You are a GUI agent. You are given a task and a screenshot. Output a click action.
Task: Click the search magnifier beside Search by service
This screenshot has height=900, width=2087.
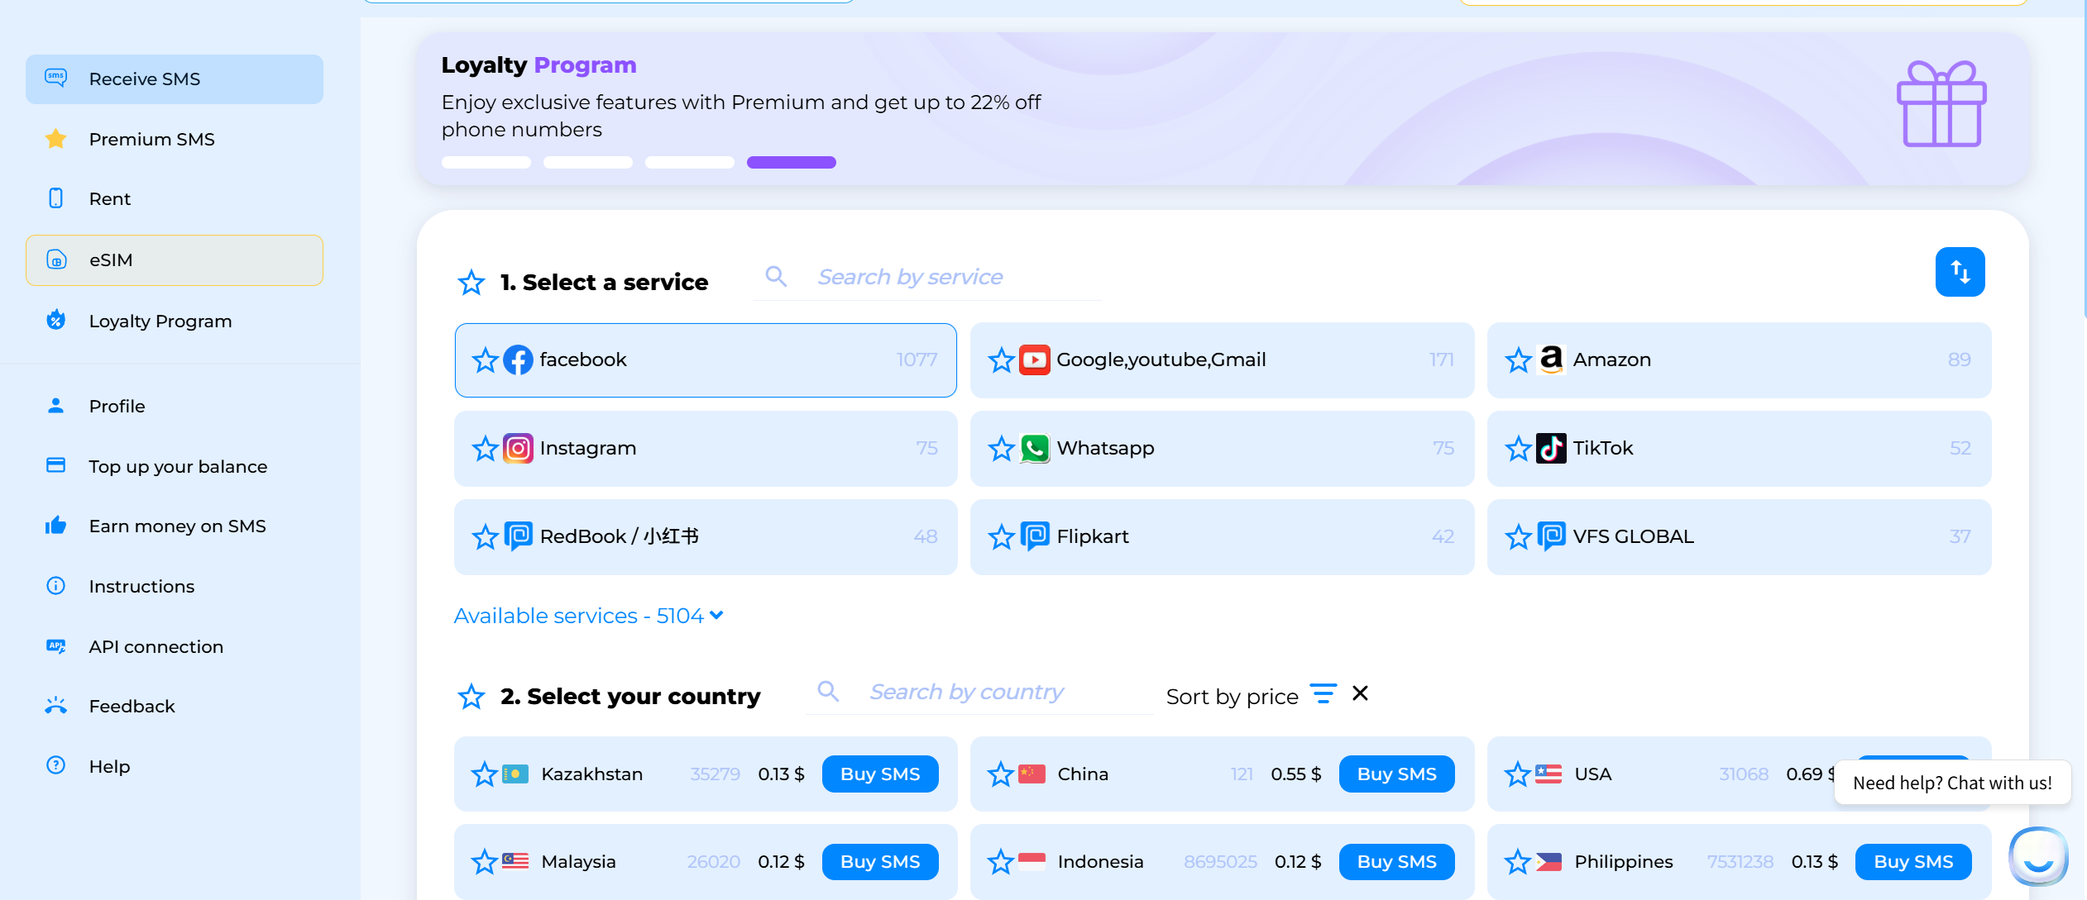(x=776, y=276)
